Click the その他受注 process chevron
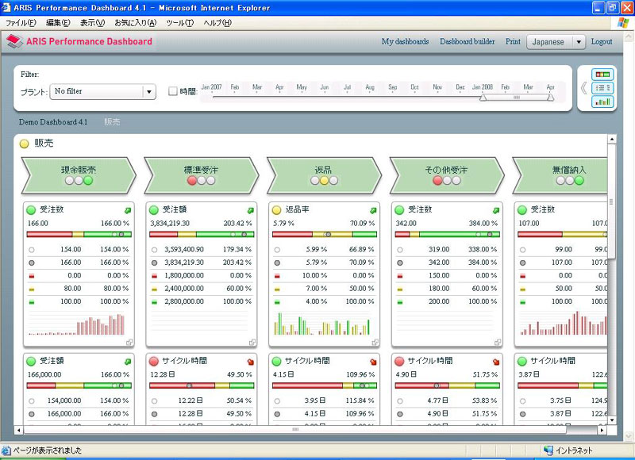Image resolution: width=635 pixels, height=460 pixels. coord(447,175)
